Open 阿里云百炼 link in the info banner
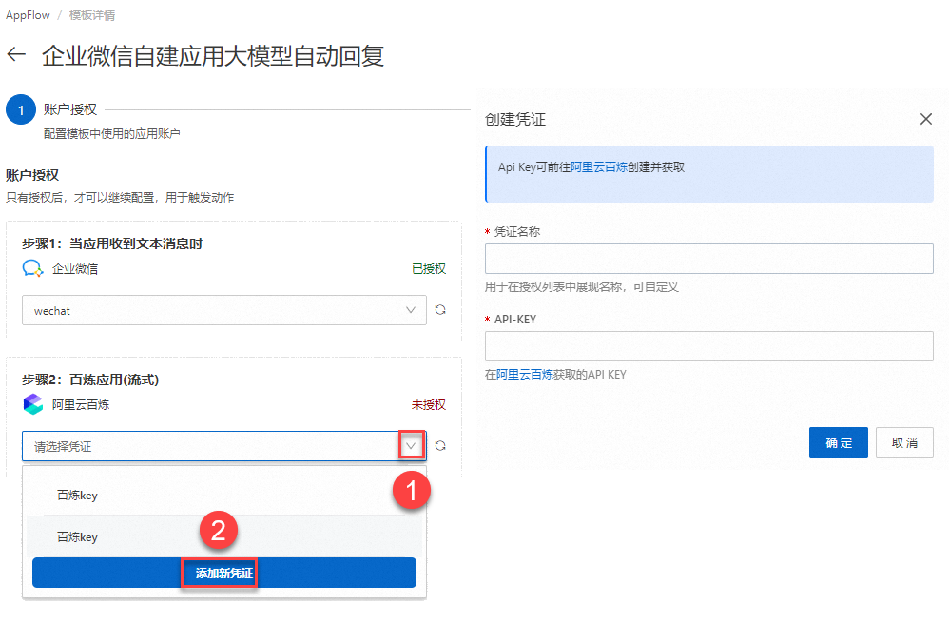The image size is (949, 623). [x=598, y=167]
